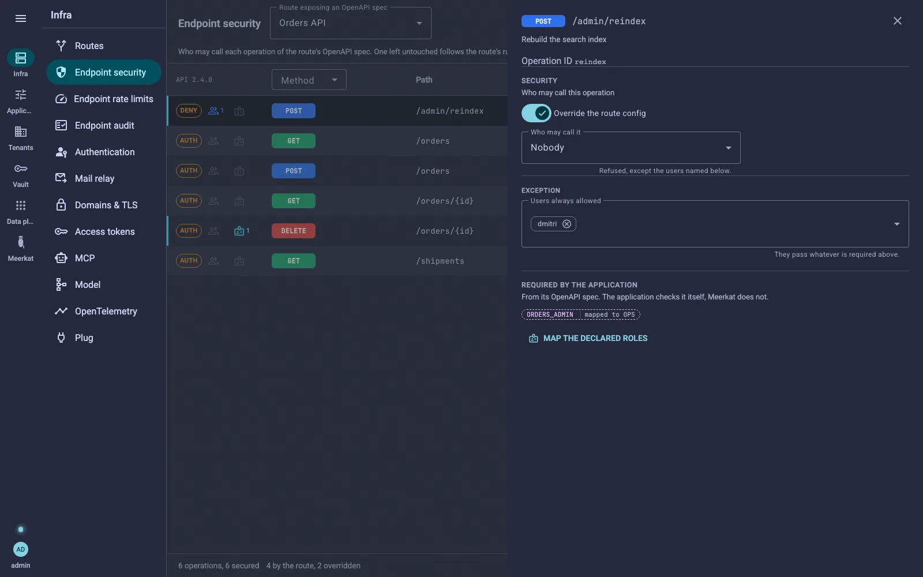Close the /admin/reindex detail panel
This screenshot has height=577, width=923.
pyautogui.click(x=898, y=21)
